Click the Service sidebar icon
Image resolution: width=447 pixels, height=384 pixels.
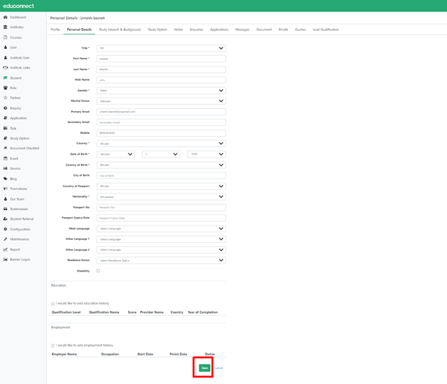pyautogui.click(x=5, y=168)
